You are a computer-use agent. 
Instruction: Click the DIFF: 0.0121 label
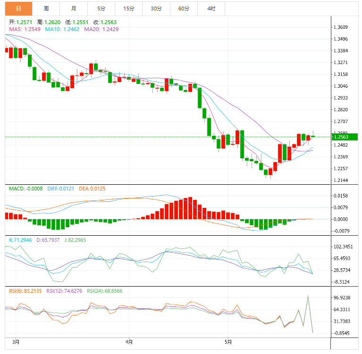click(61, 189)
